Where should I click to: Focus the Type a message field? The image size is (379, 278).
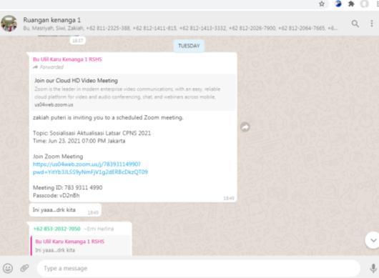tap(199, 268)
